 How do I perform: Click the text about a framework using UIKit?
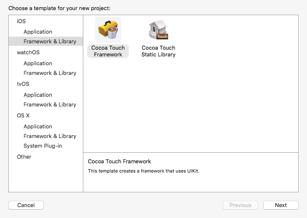click(x=143, y=171)
